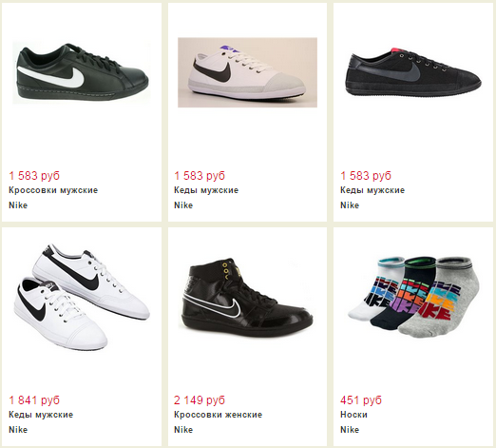Click 1 583 руб price under white shoe
Screen dimensions: 496x448
click(x=200, y=176)
